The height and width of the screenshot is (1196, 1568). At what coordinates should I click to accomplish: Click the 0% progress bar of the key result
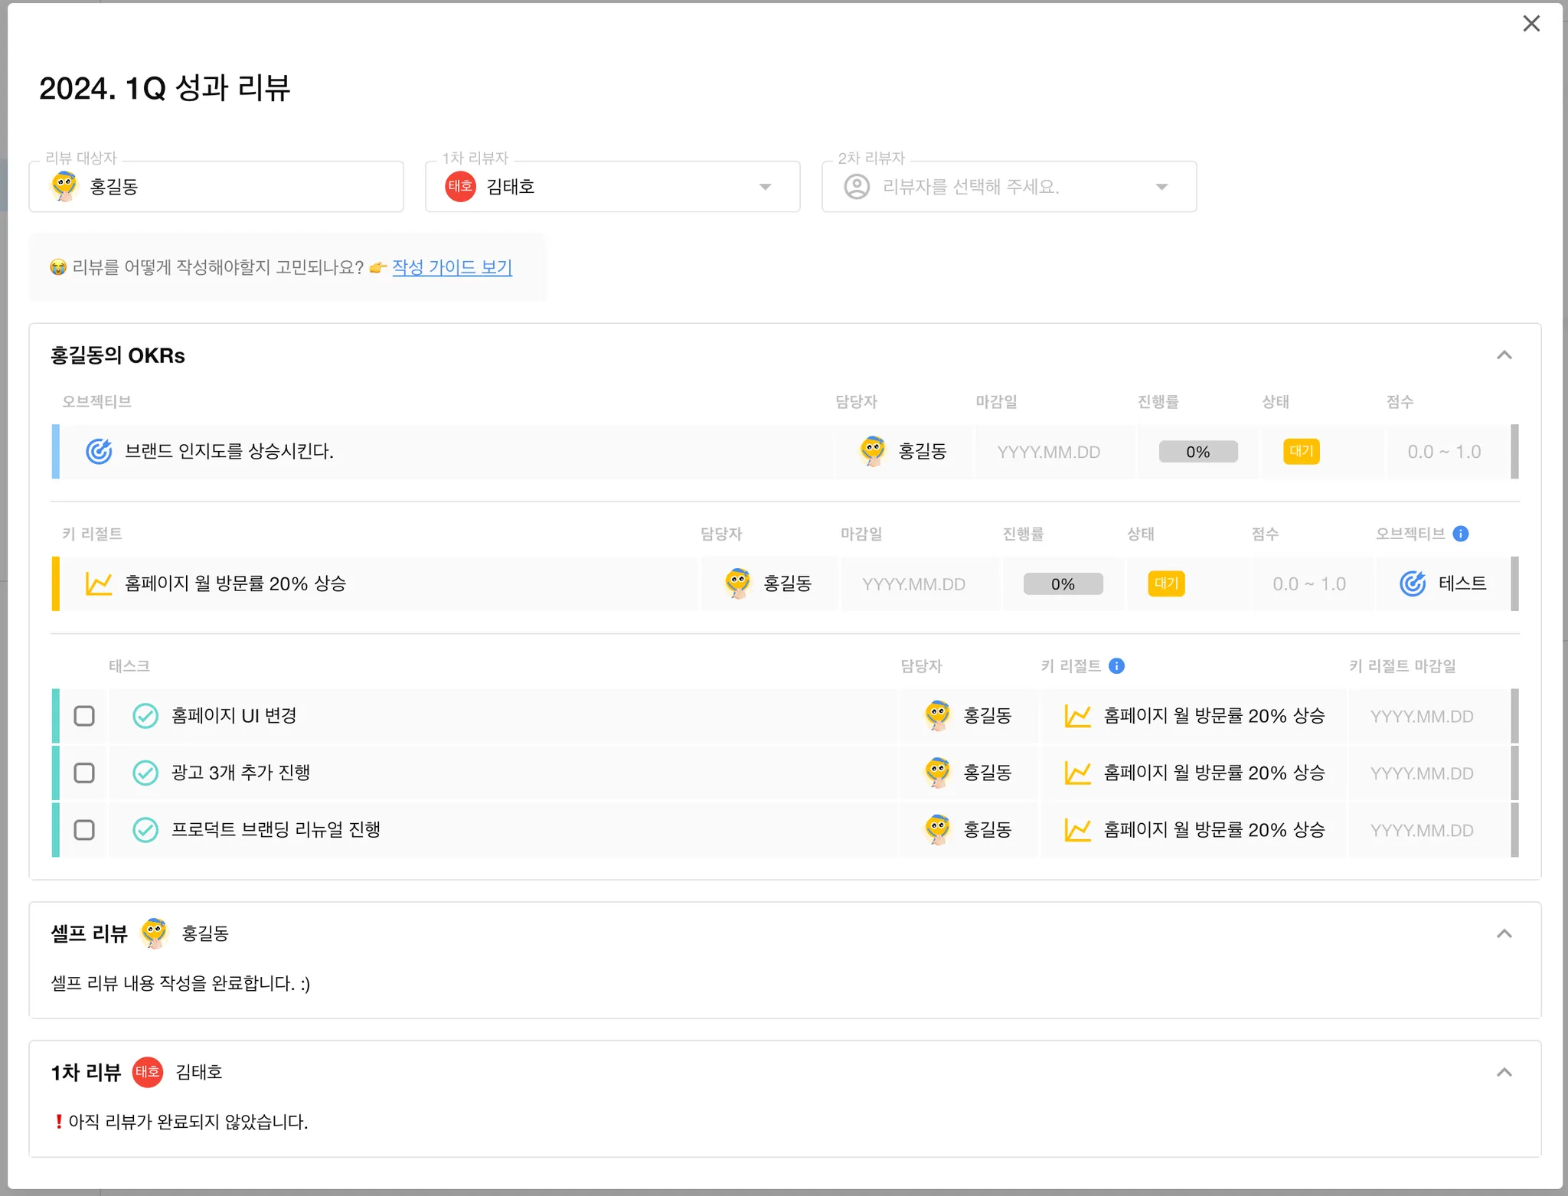1063,584
